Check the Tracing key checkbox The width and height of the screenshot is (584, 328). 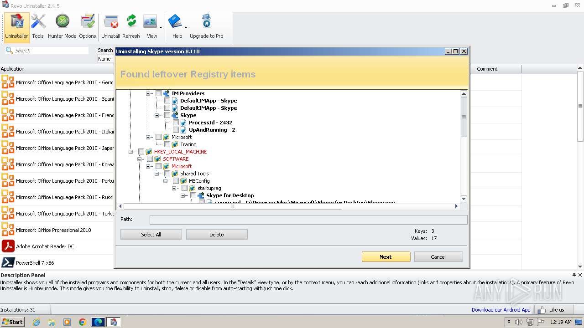click(x=167, y=144)
